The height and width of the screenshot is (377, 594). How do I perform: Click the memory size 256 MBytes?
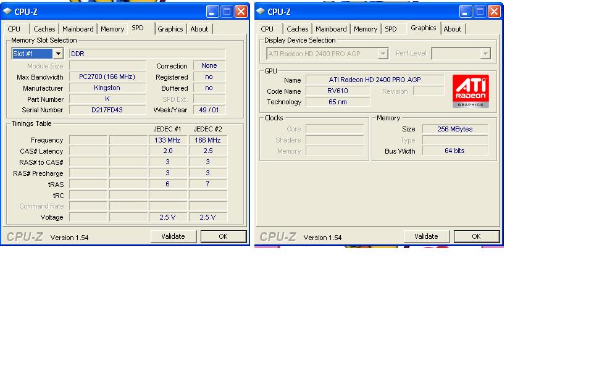455,129
